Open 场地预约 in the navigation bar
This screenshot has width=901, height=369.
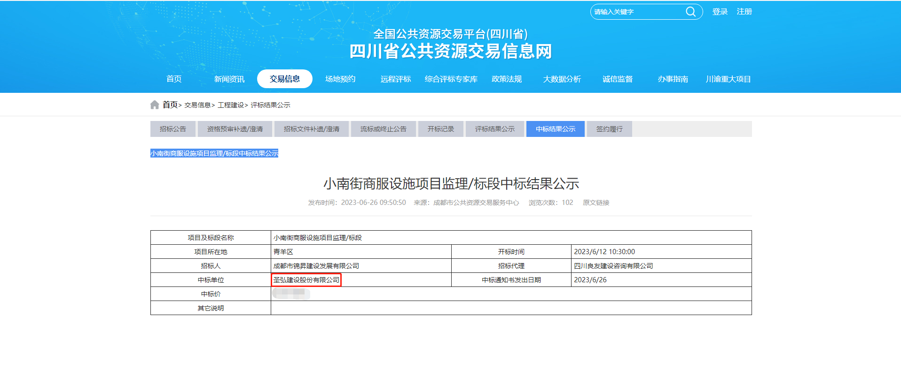[340, 79]
